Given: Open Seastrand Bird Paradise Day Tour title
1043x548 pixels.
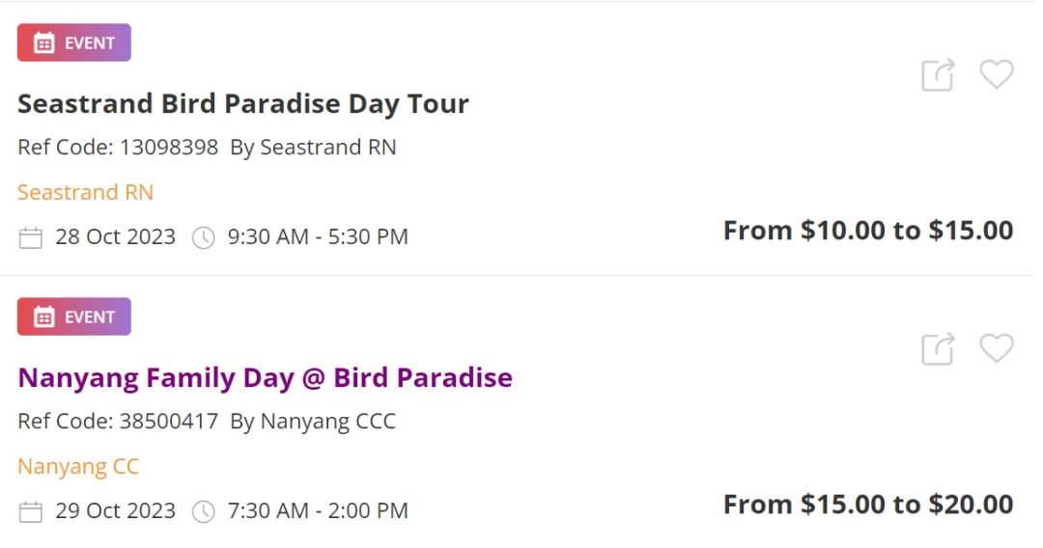Looking at the screenshot, I should click(242, 104).
